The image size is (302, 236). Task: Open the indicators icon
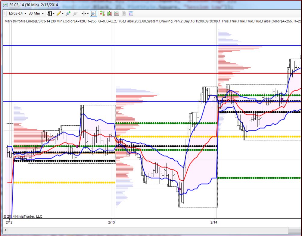point(117,14)
